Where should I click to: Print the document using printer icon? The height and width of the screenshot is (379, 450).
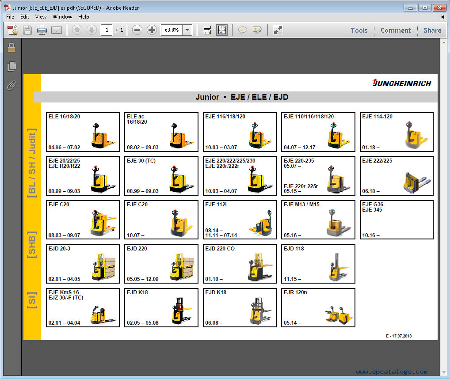click(x=42, y=30)
